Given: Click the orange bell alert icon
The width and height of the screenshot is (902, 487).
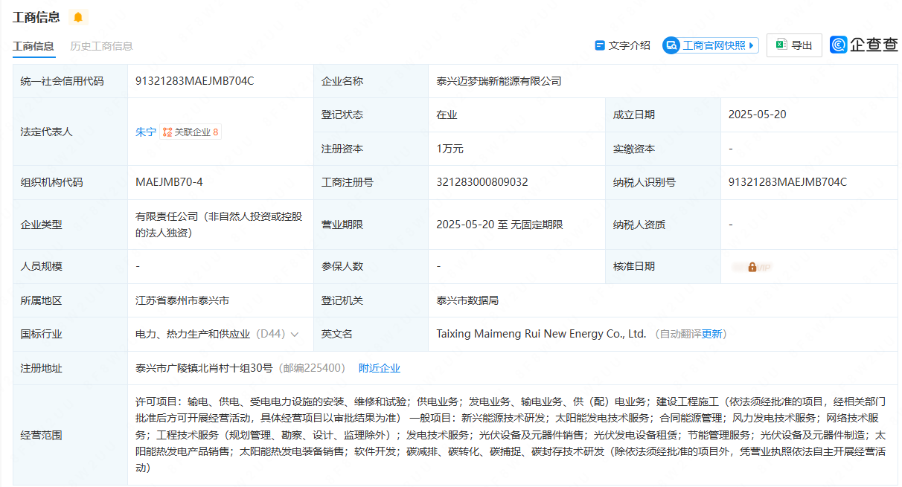Looking at the screenshot, I should 78,17.
